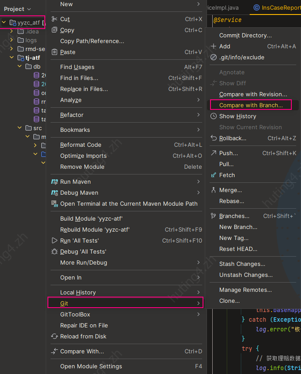Click the db folder icon
This screenshot has width=301, height=374.
pos(29,66)
